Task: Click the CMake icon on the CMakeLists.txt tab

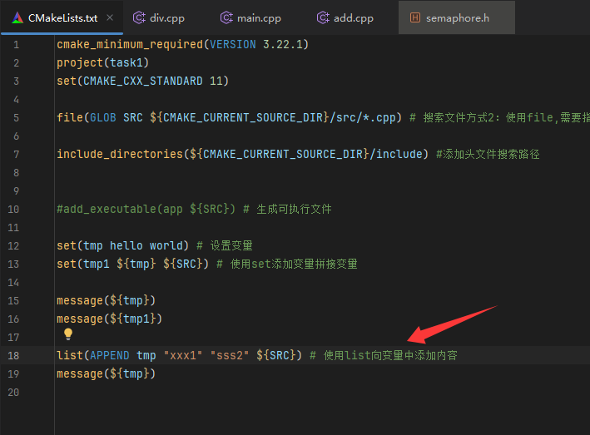Action: tap(17, 17)
